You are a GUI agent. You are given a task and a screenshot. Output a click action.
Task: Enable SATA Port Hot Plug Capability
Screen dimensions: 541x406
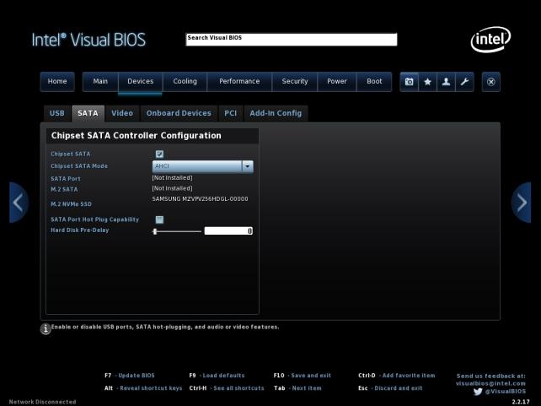159,219
